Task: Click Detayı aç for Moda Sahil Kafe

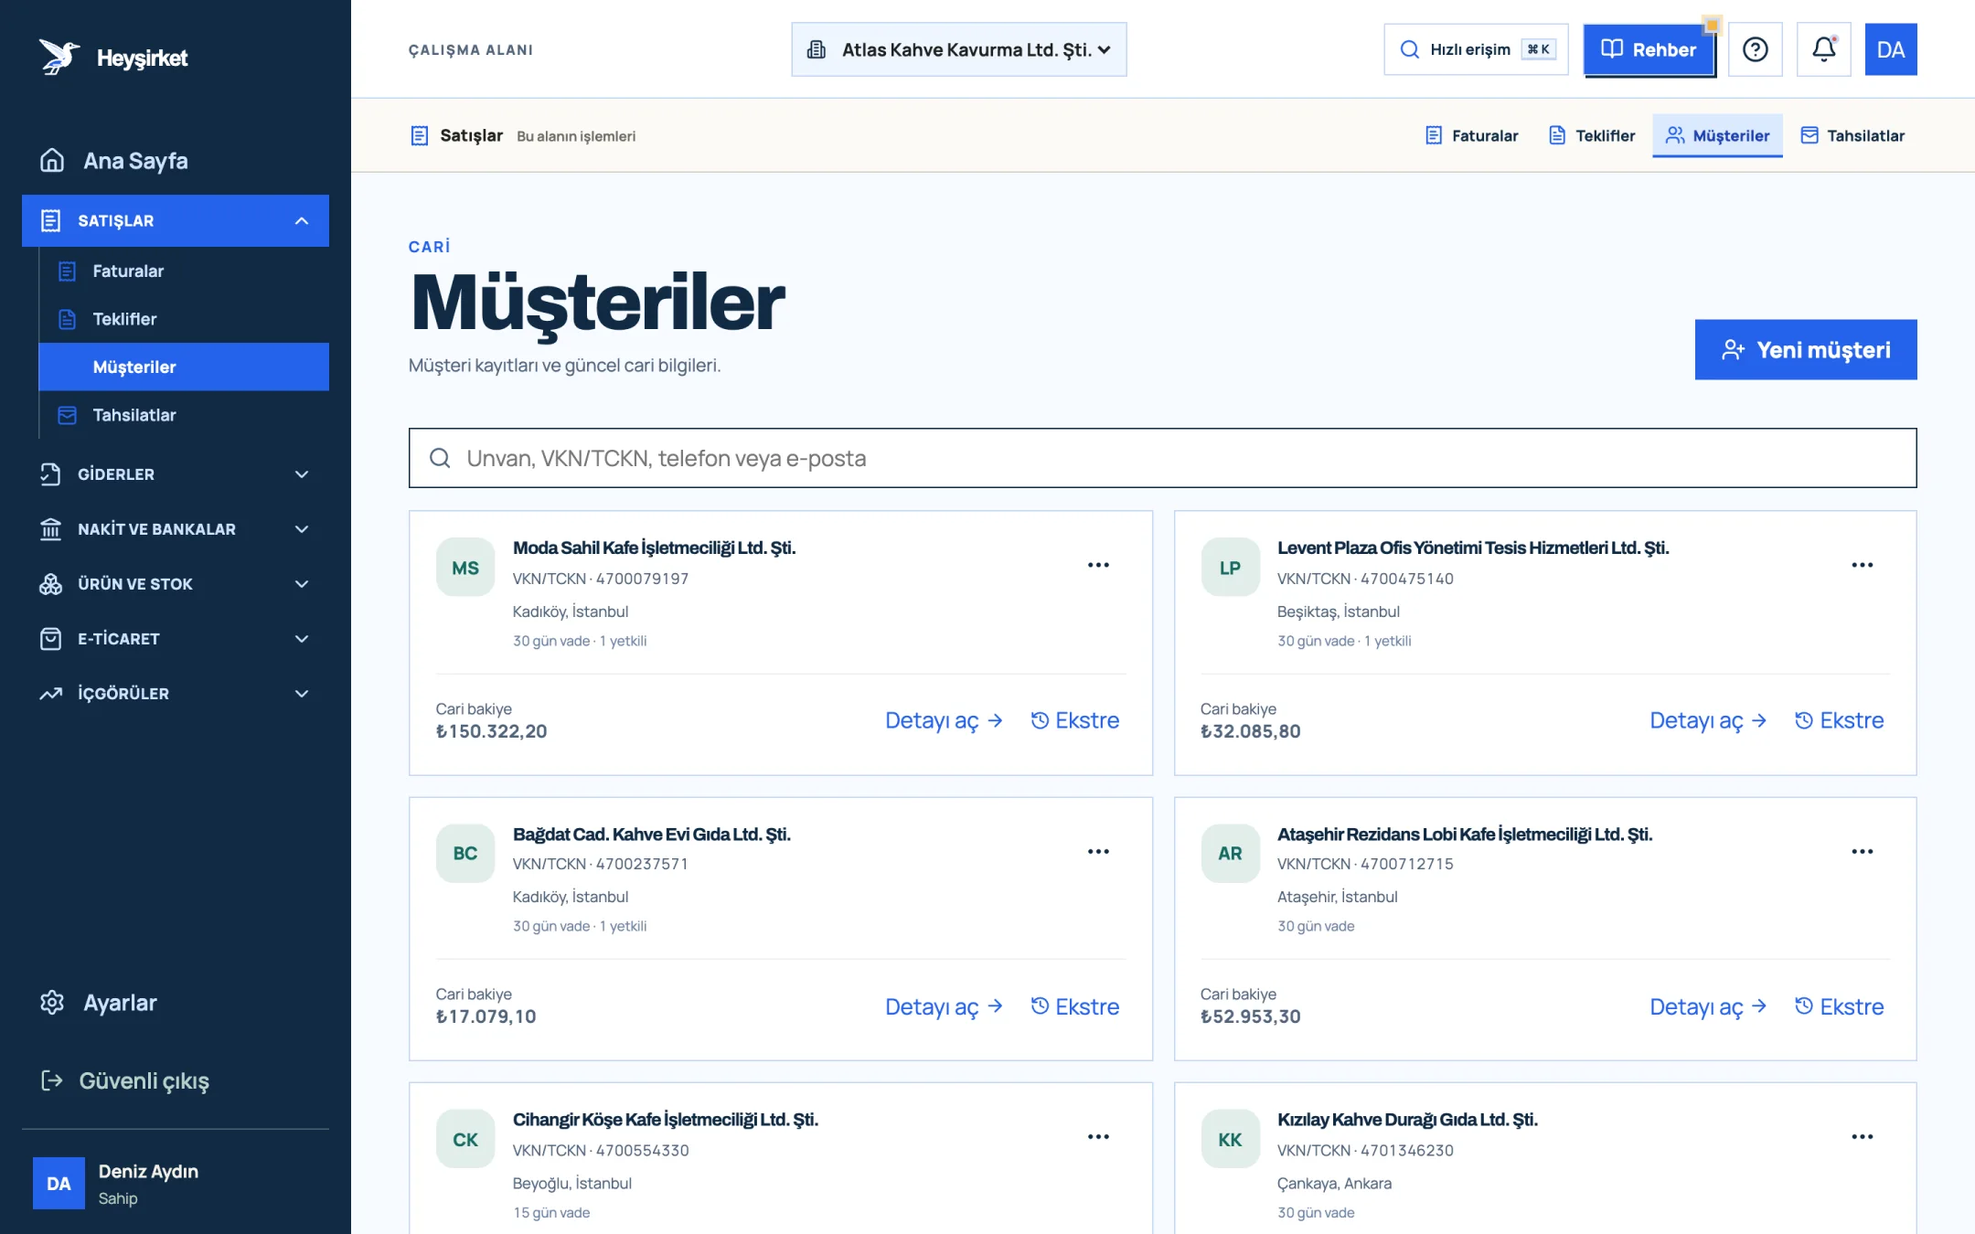Action: click(x=944, y=720)
